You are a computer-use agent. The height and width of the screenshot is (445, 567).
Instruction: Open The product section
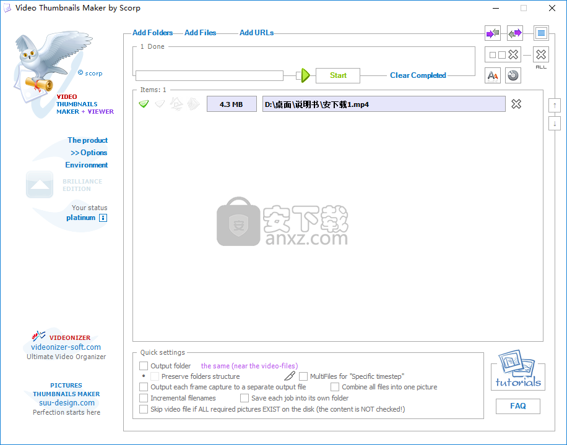[x=87, y=140]
